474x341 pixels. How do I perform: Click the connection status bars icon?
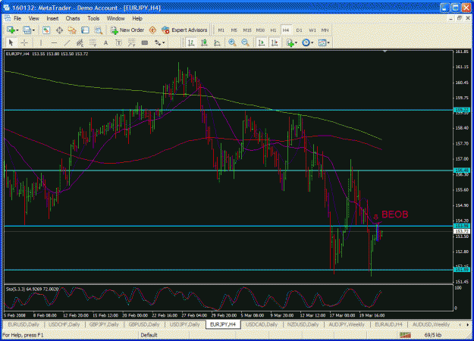coord(405,335)
